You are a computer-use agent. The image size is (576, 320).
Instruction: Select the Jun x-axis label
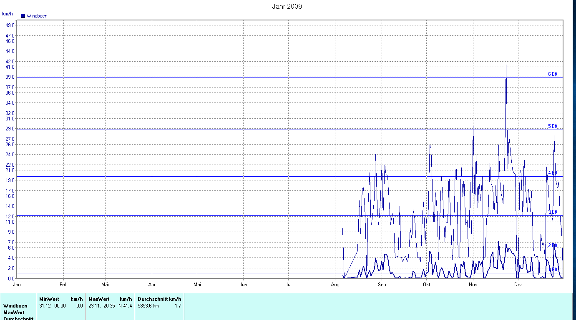(x=243, y=285)
